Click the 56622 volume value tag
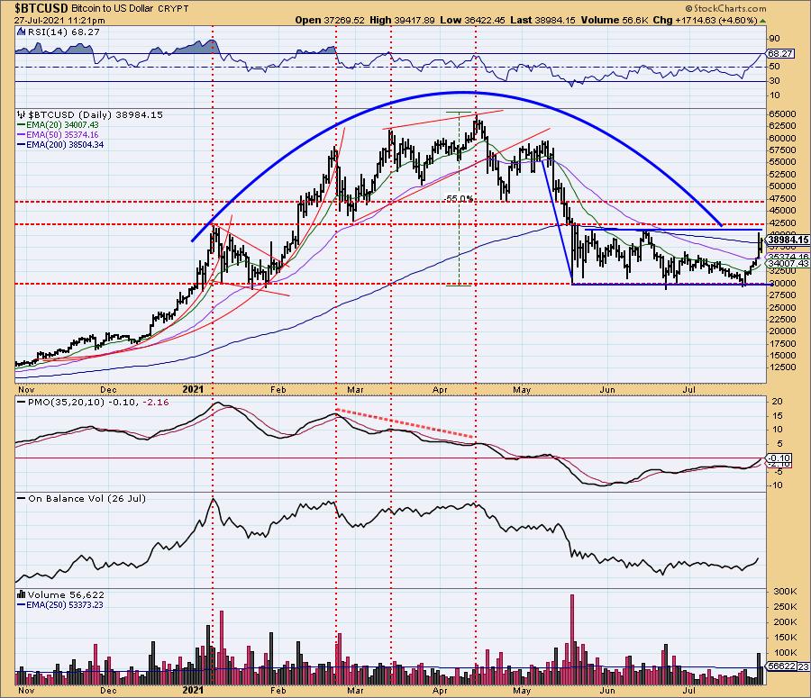 pyautogui.click(x=781, y=666)
